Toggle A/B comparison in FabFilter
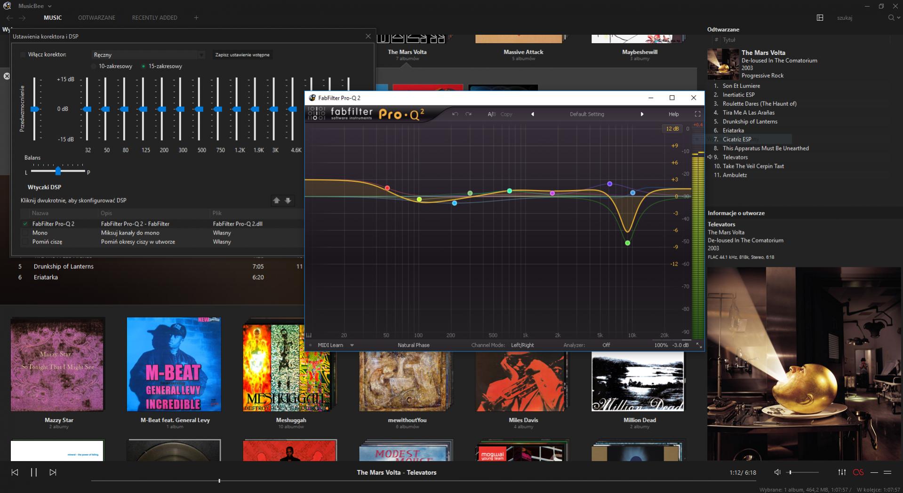Screen dimensions: 903x493 pos(491,114)
